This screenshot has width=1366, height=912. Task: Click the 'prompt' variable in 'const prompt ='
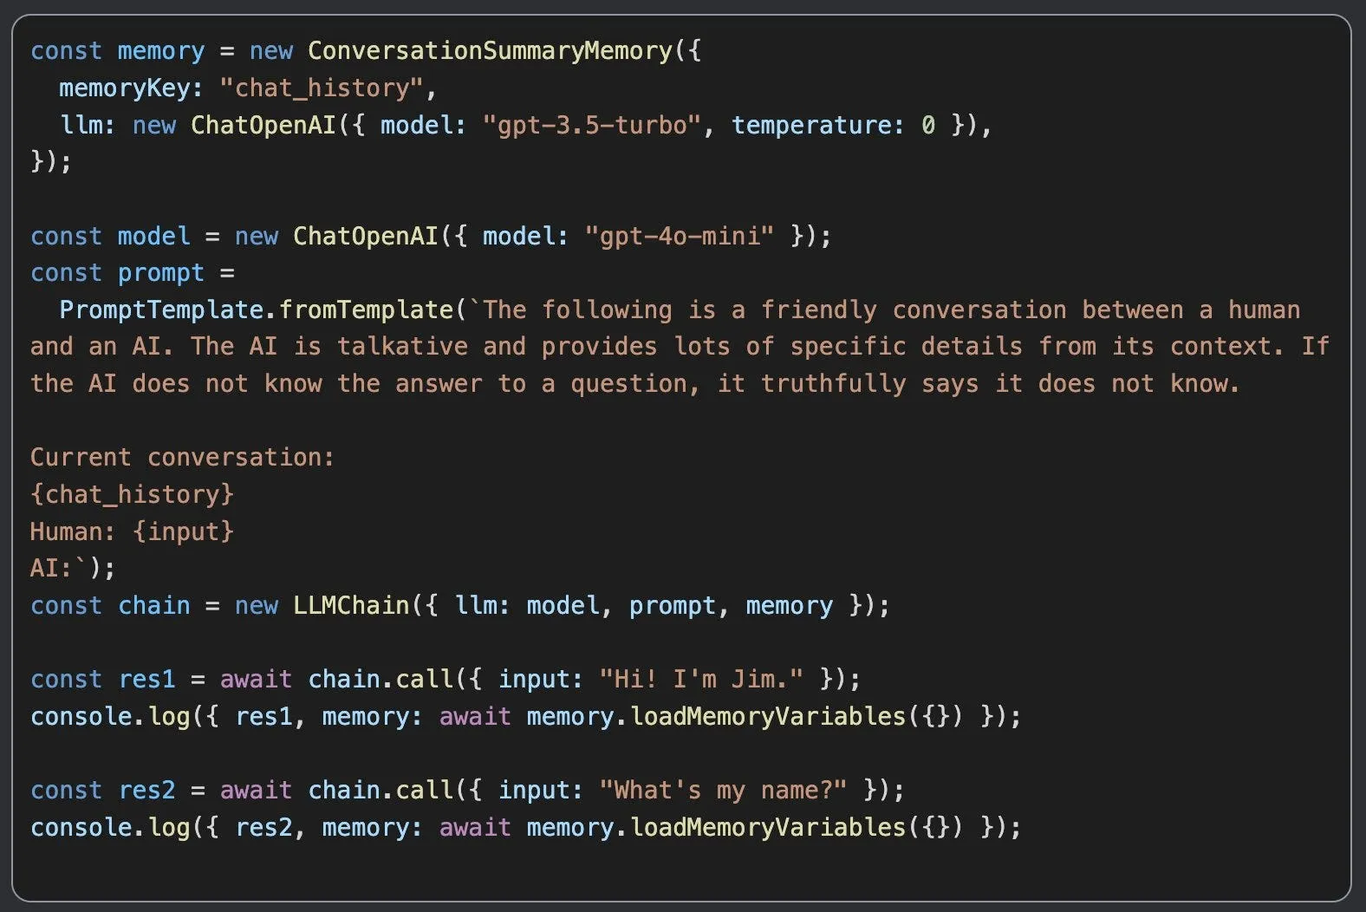click(x=160, y=273)
